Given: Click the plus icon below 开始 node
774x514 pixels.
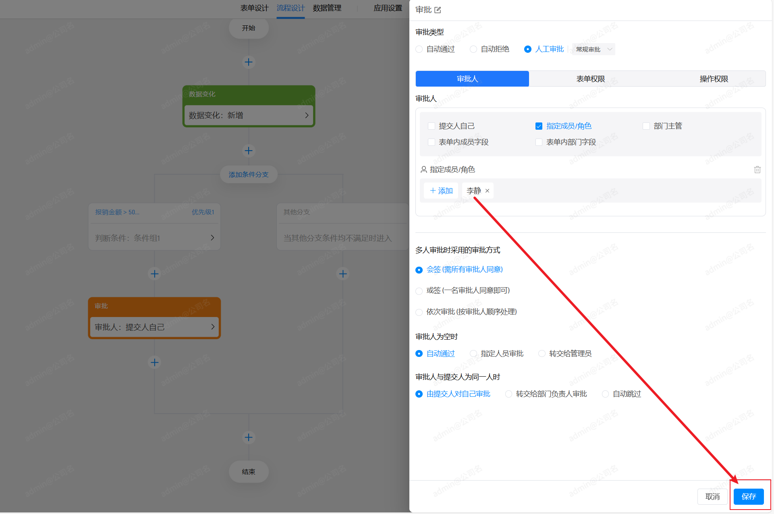Looking at the screenshot, I should [x=249, y=62].
